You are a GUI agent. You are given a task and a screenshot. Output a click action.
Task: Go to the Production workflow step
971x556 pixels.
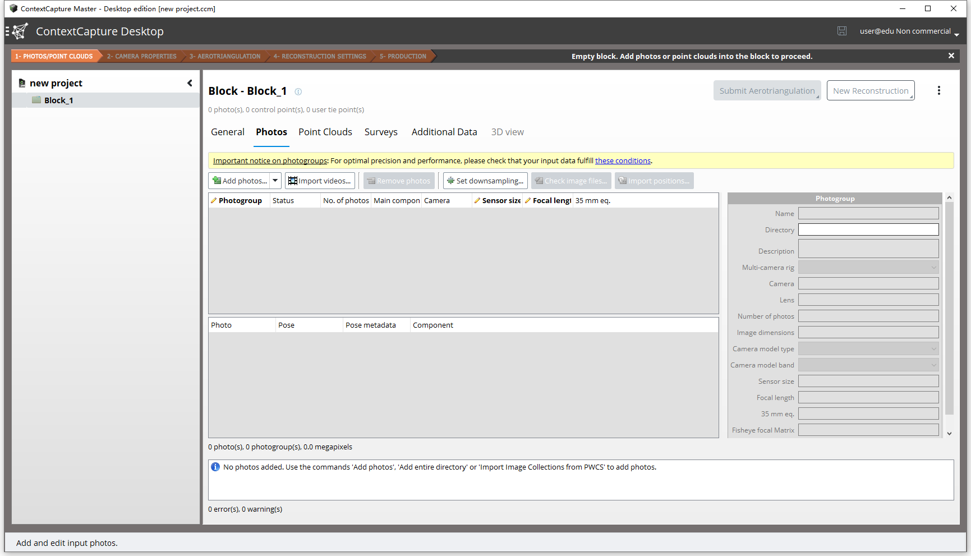click(403, 56)
